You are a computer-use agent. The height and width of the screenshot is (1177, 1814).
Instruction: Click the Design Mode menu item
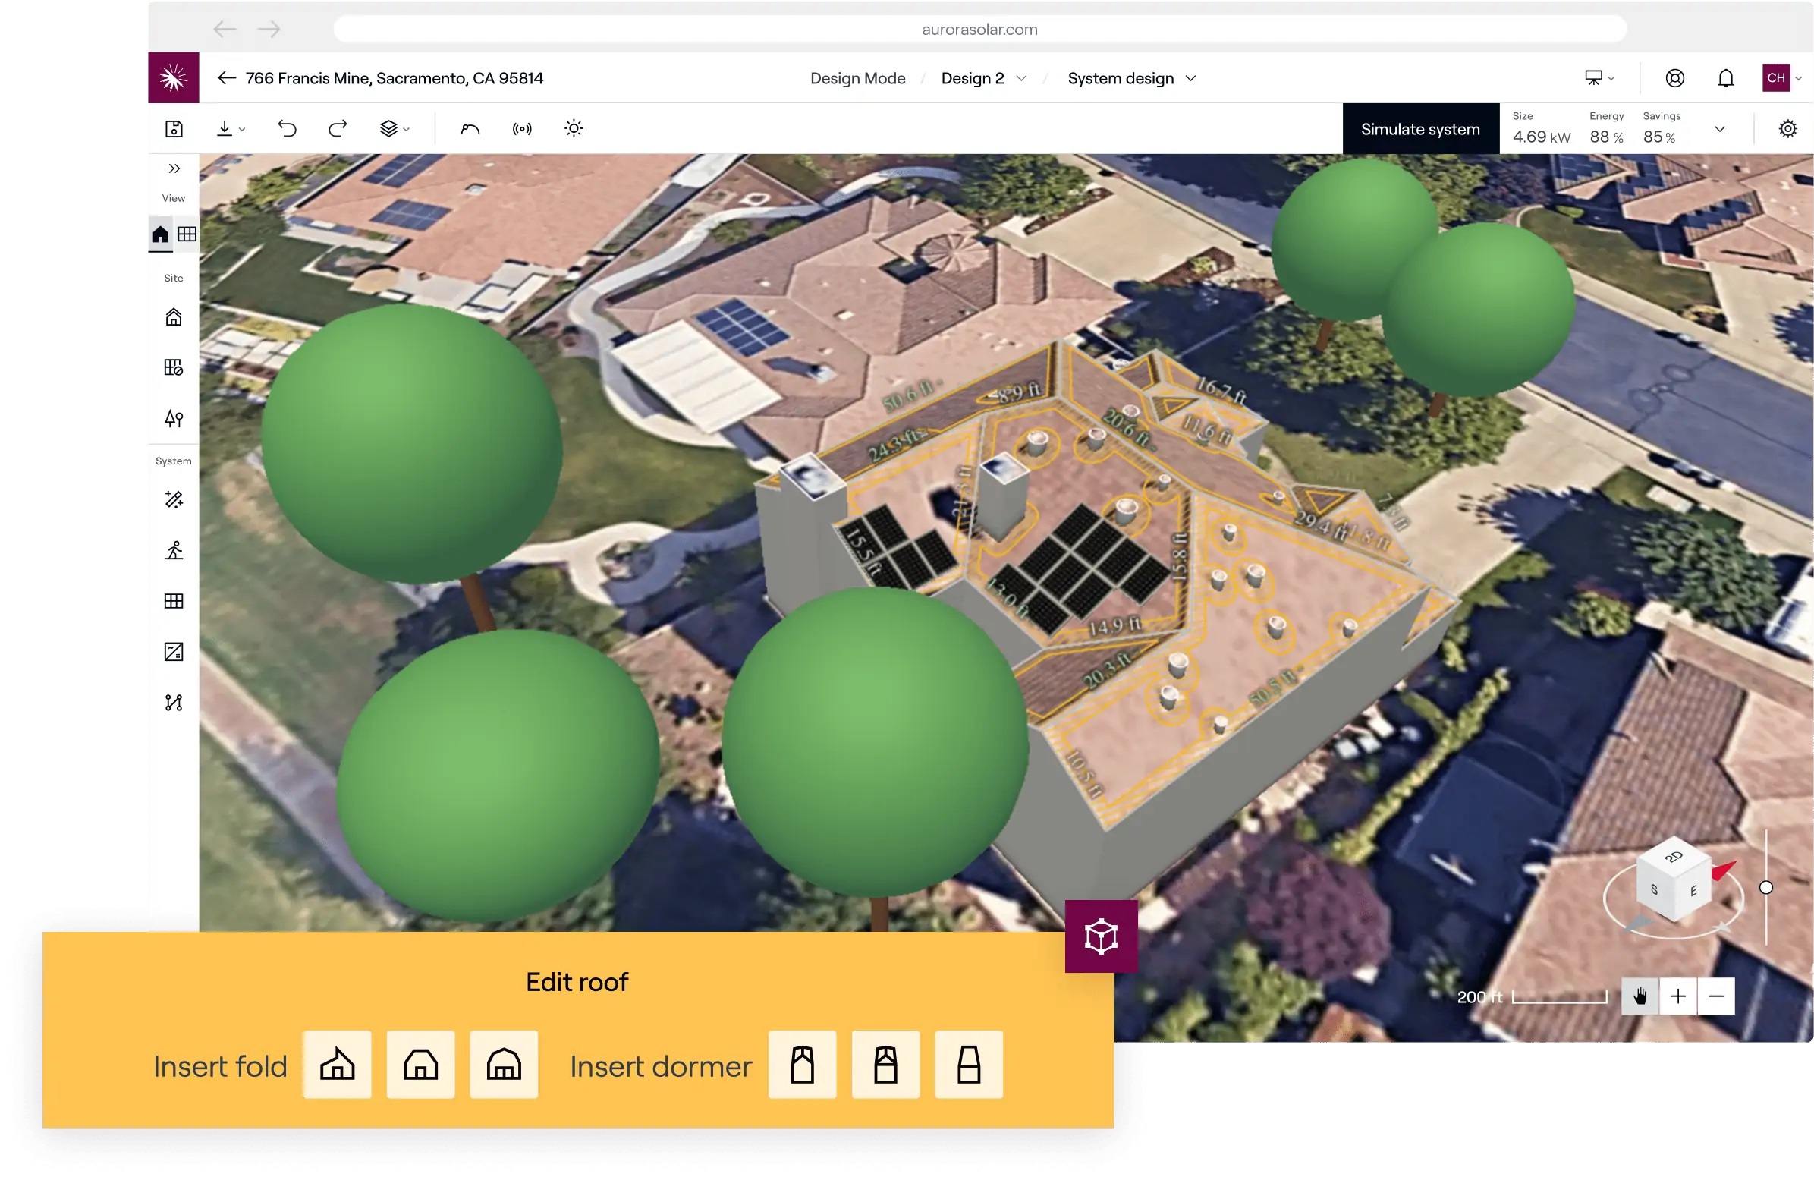click(857, 77)
